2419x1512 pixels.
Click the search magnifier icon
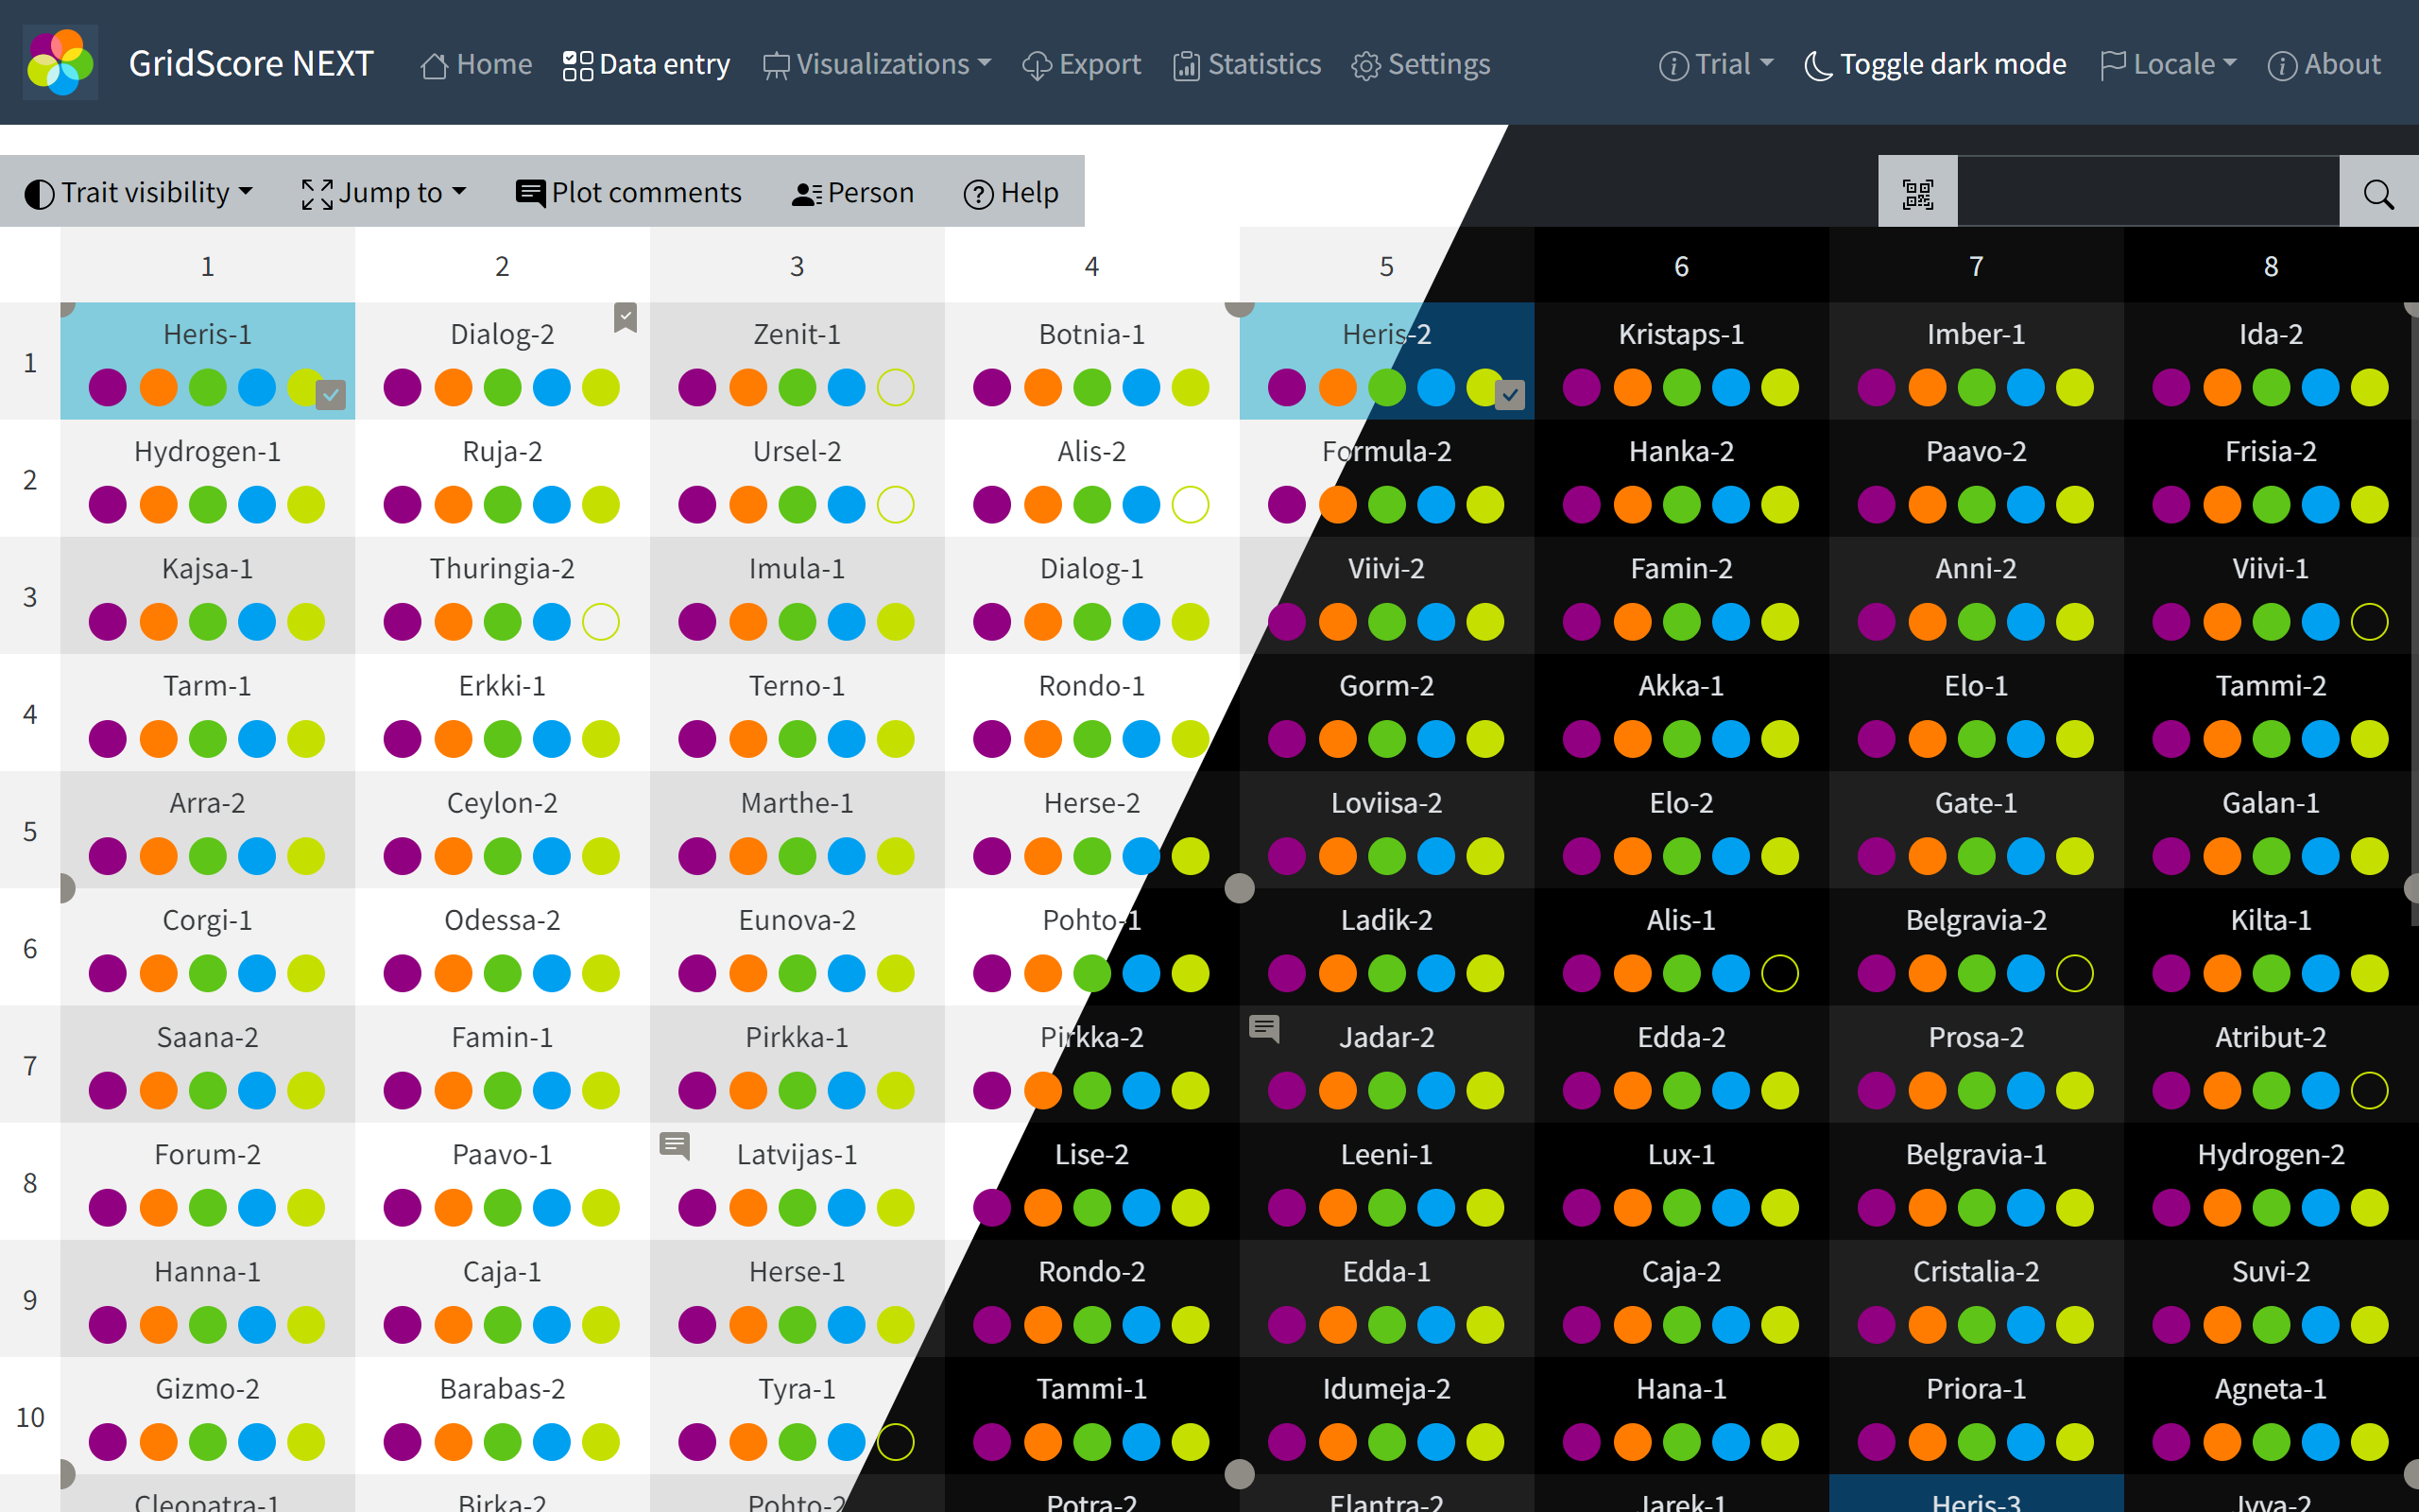point(2379,193)
